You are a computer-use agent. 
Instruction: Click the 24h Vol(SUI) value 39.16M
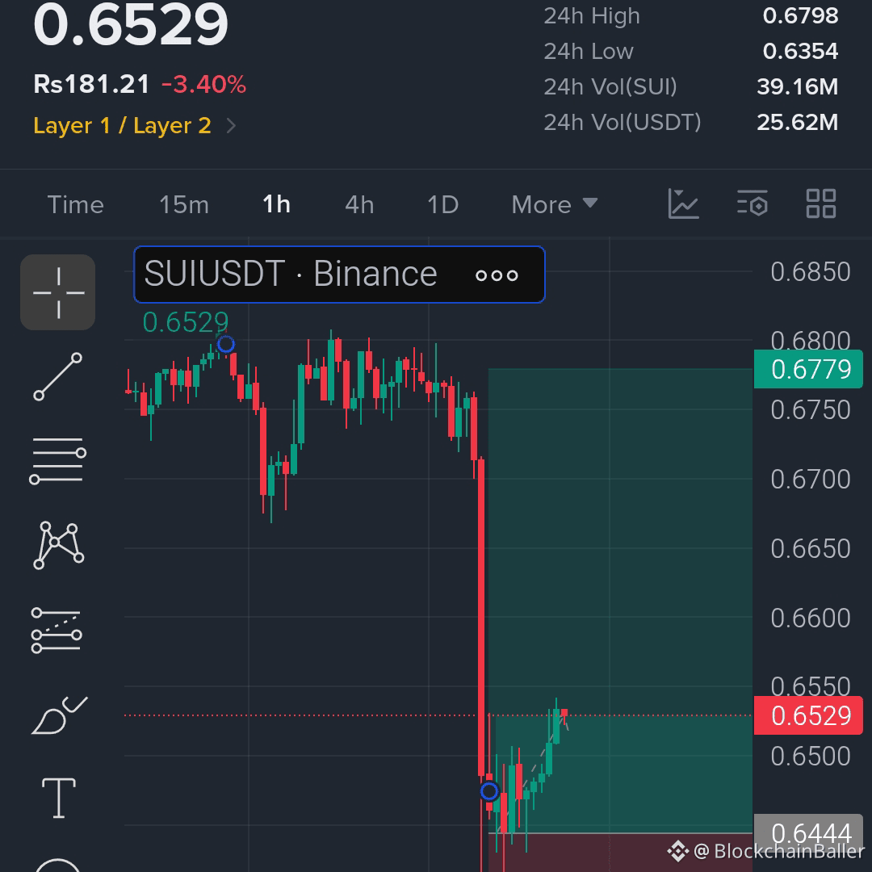798,86
